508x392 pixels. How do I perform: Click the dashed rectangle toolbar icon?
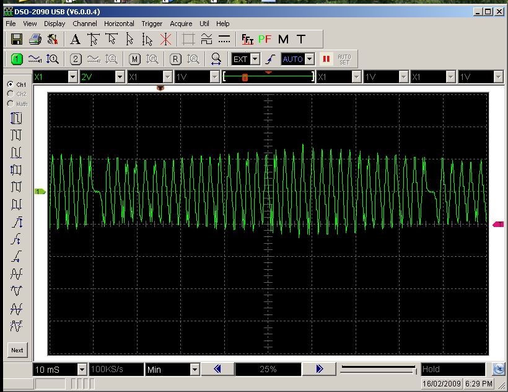[188, 39]
